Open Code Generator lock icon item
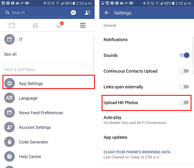The image size is (194, 168). 47,142
